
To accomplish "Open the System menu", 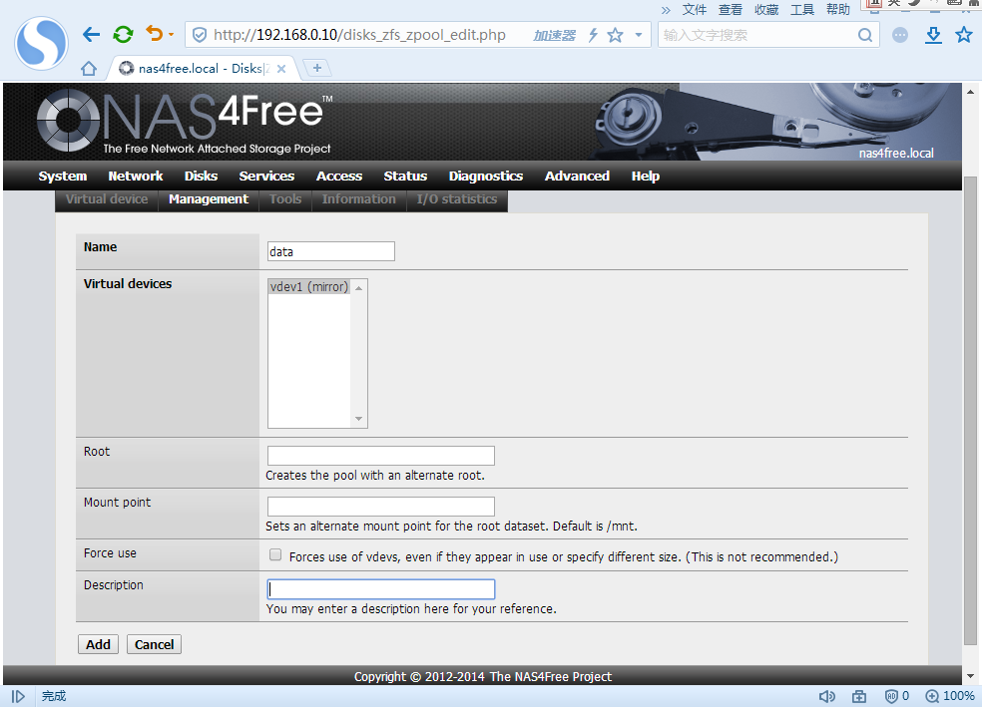I will pyautogui.click(x=63, y=176).
